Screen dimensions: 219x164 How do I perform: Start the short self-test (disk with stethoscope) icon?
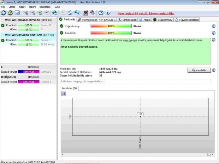[x=26, y=13]
